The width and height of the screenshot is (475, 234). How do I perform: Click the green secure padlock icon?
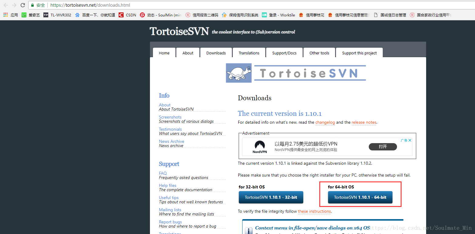(32, 5)
